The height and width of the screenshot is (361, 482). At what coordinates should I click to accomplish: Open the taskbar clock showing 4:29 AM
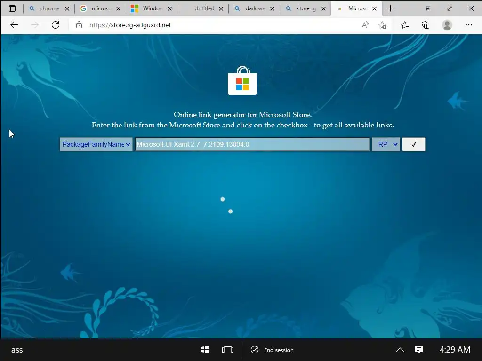point(455,350)
